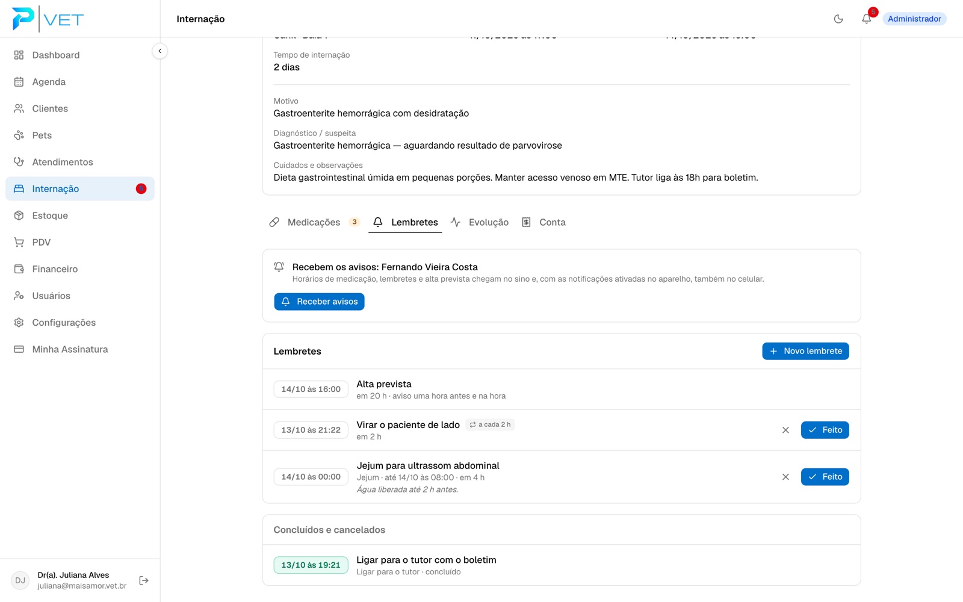The image size is (963, 602).
Task: Add a Novo lembrete
Action: tap(805, 351)
